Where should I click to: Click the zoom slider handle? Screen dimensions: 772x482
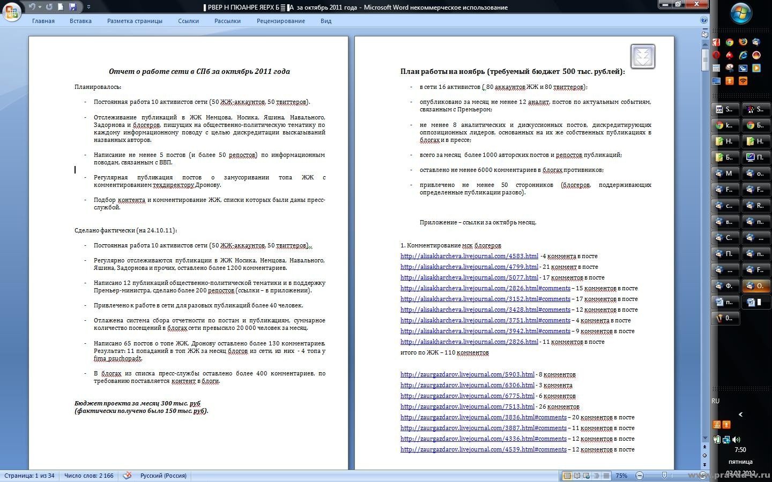[664, 476]
